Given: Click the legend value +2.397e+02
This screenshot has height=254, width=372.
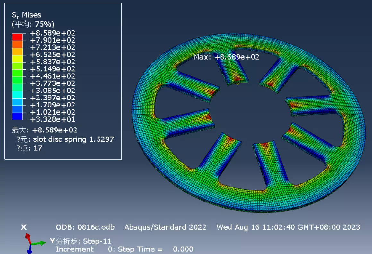Looking at the screenshot, I should [53, 98].
